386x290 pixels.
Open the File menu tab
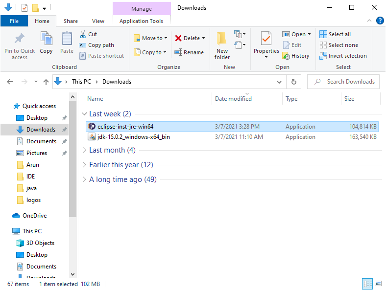14,21
